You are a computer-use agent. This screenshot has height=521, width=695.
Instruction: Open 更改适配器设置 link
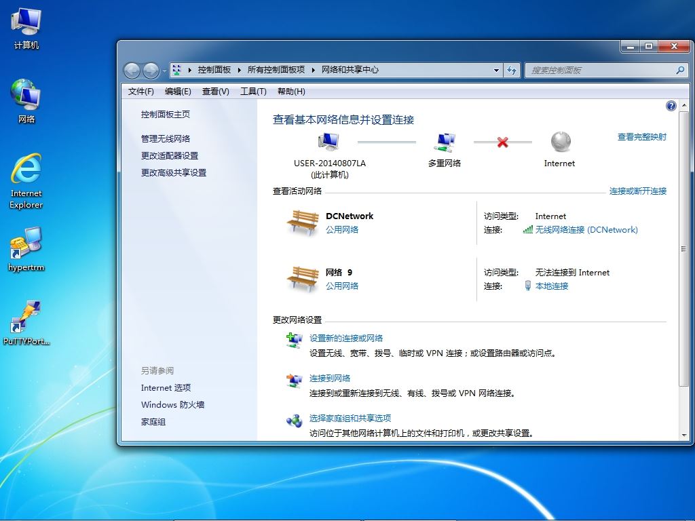click(169, 155)
